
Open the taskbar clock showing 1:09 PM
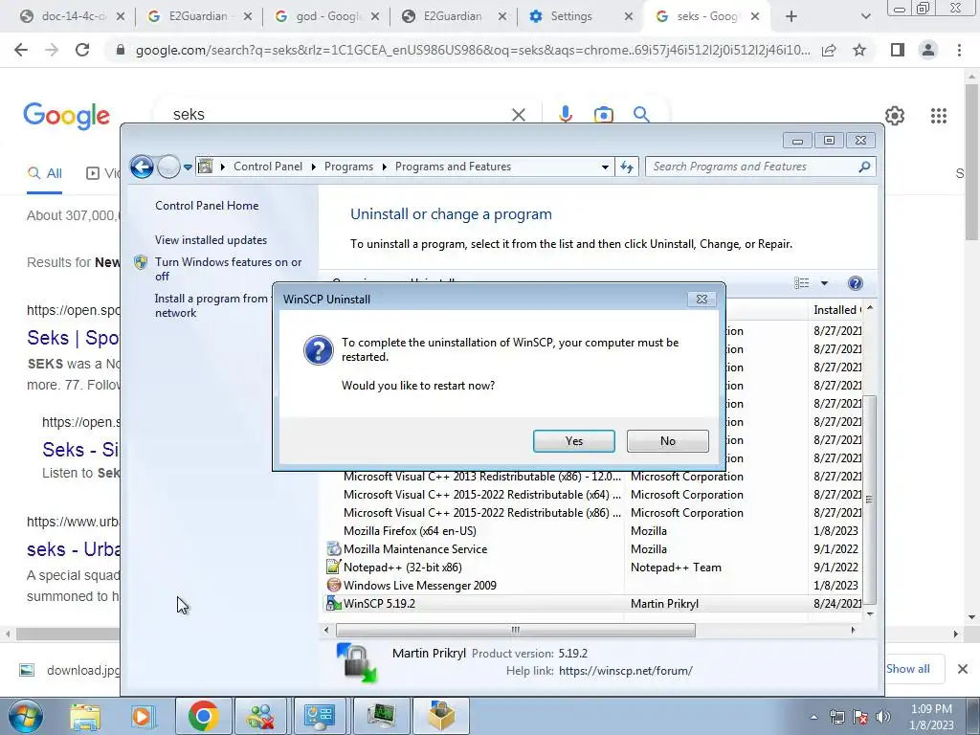pos(931,717)
